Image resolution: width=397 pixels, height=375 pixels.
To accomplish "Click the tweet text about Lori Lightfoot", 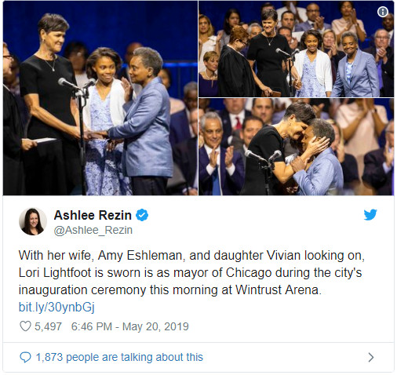I will pos(191,272).
